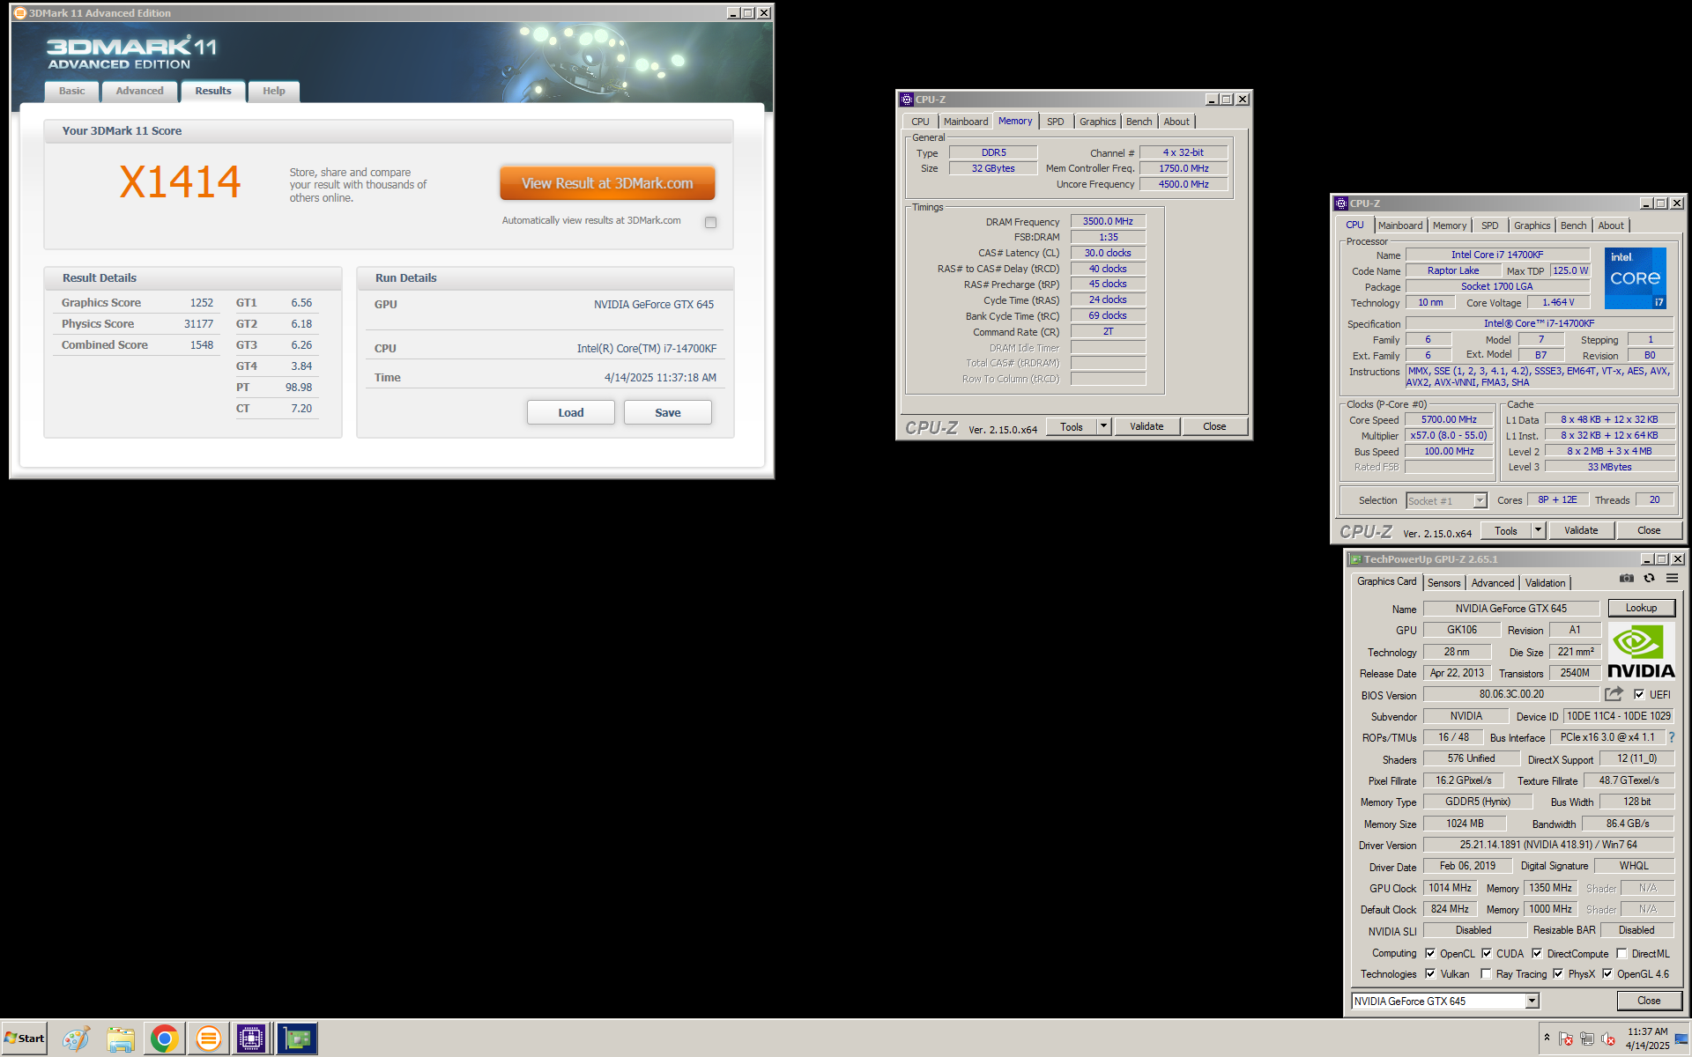Click the DRAM Frequency 3500.0 MHz field
The image size is (1692, 1057).
pyautogui.click(x=1108, y=221)
